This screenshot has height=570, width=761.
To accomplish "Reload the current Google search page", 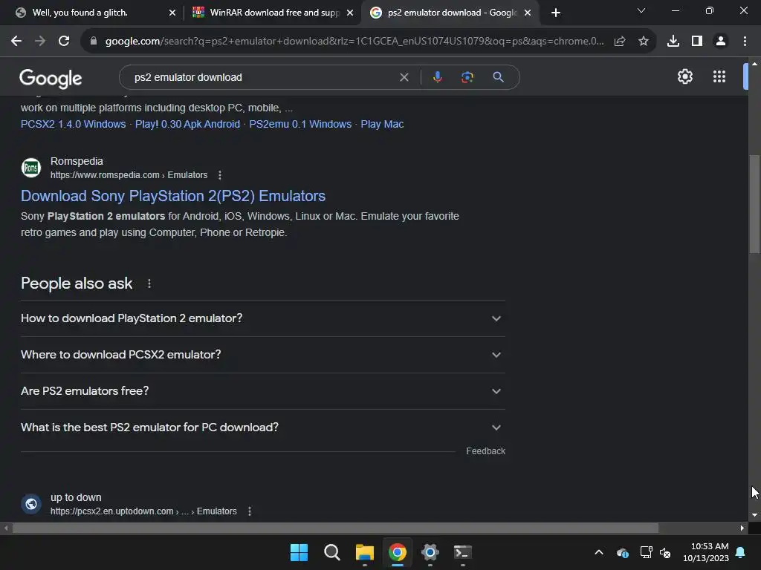I will click(x=64, y=42).
